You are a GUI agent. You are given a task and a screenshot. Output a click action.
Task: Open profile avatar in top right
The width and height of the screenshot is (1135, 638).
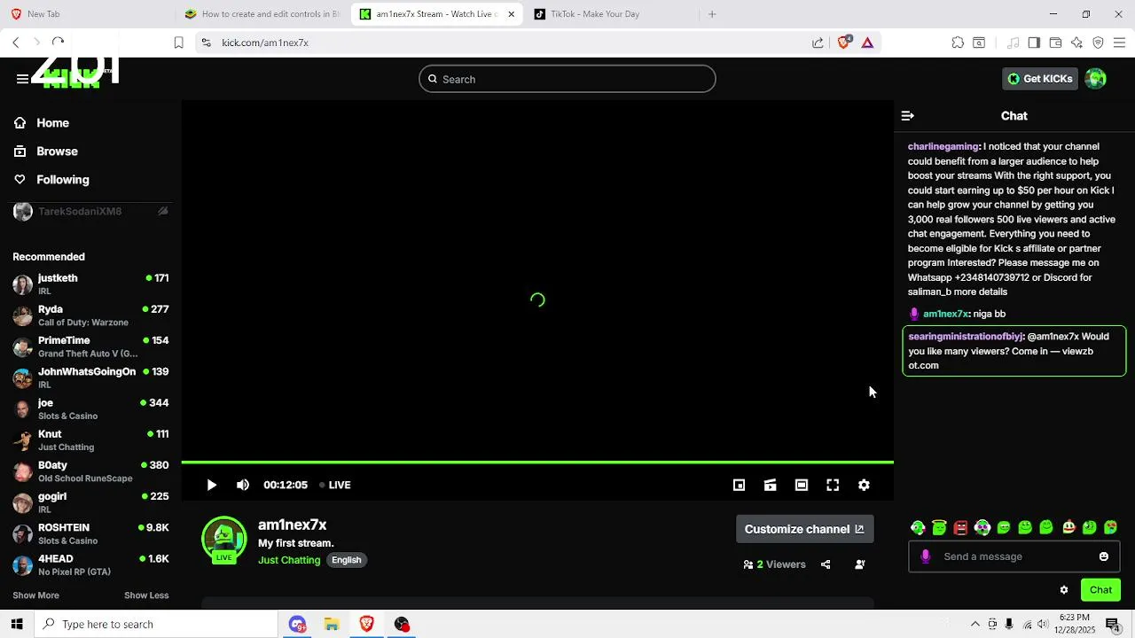coord(1096,79)
